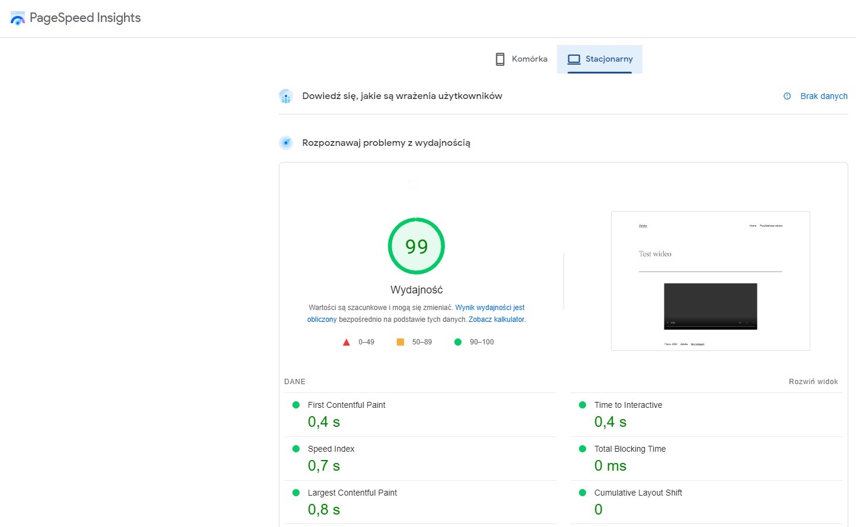
Task: Click the orange square 50–89 legend icon
Action: pos(400,342)
